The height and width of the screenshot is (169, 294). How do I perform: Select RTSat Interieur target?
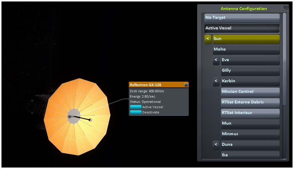250,113
